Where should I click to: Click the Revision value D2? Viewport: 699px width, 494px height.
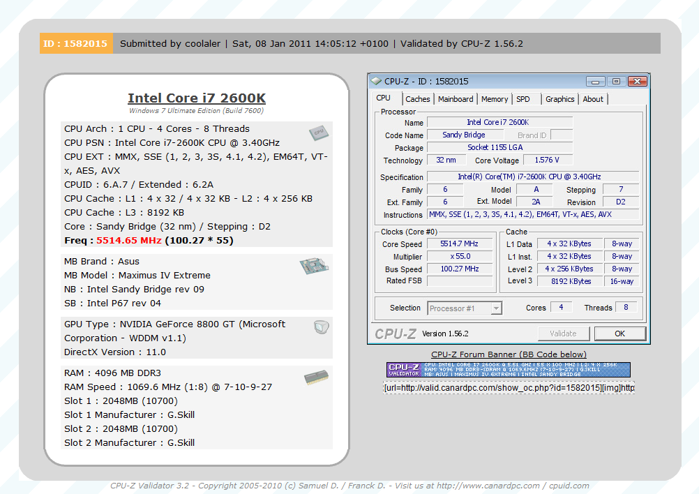click(x=621, y=202)
